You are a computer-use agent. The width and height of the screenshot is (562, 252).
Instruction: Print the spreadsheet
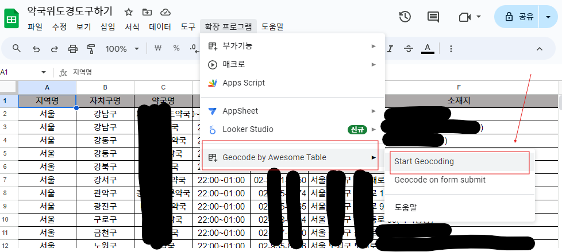click(x=73, y=49)
